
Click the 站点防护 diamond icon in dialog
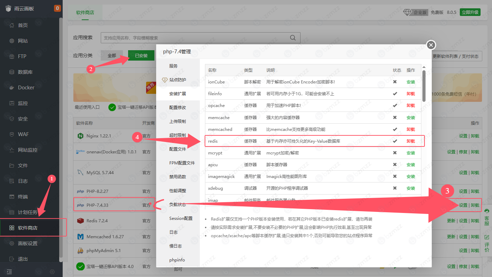coord(165,80)
